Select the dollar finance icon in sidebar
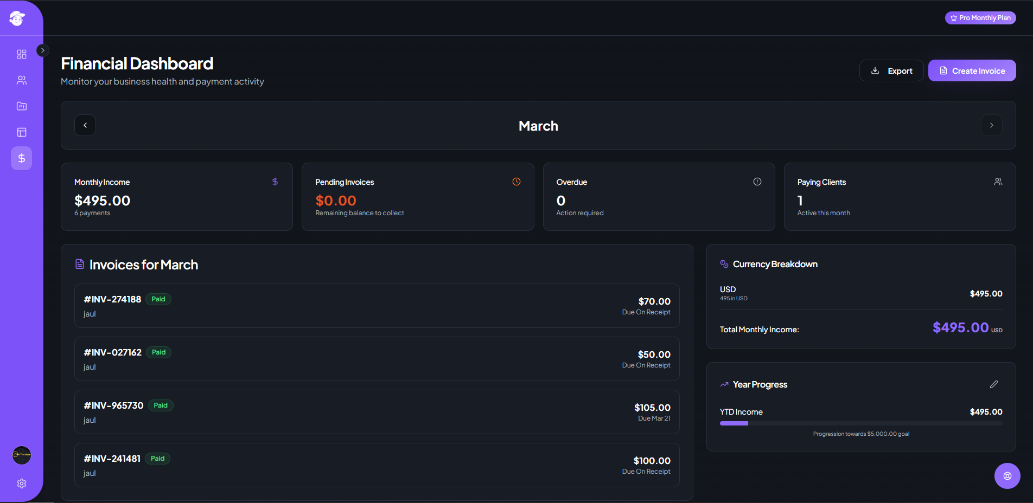 coord(22,158)
